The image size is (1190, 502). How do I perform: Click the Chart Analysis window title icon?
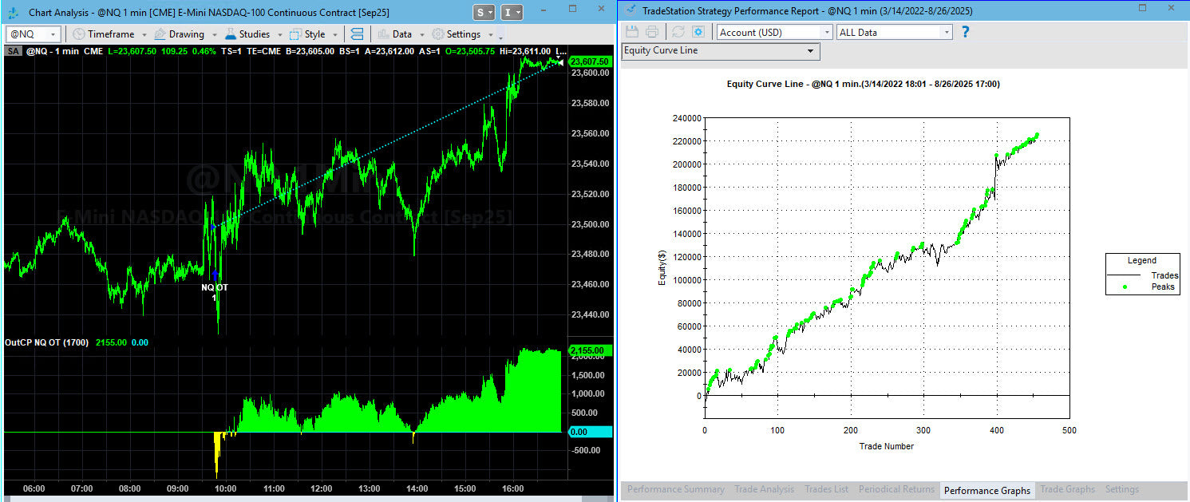14,12
